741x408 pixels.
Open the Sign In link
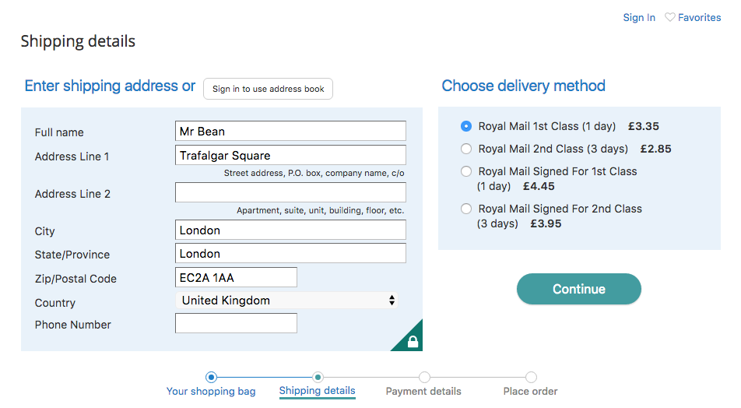639,17
